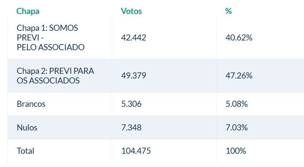Screen dimensions: 304x167
Task: Click the Brancos row label
Action: (x=31, y=104)
